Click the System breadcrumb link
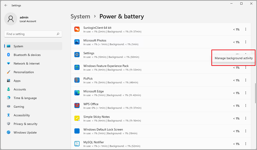The width and height of the screenshot is (257, 150). pyautogui.click(x=80, y=16)
